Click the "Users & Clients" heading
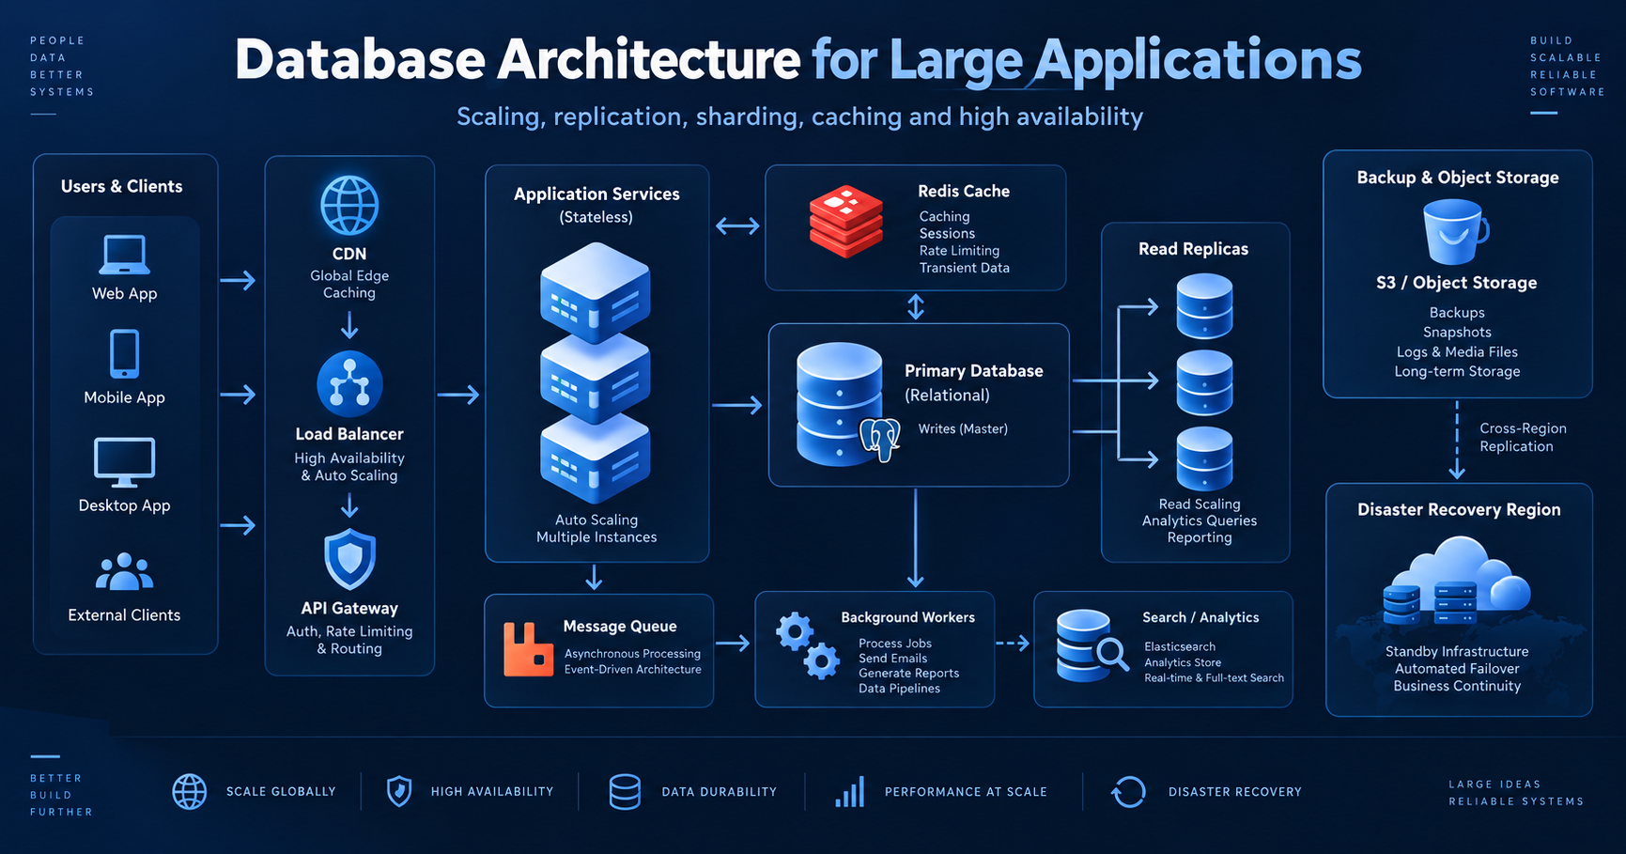This screenshot has width=1626, height=854. (x=122, y=186)
